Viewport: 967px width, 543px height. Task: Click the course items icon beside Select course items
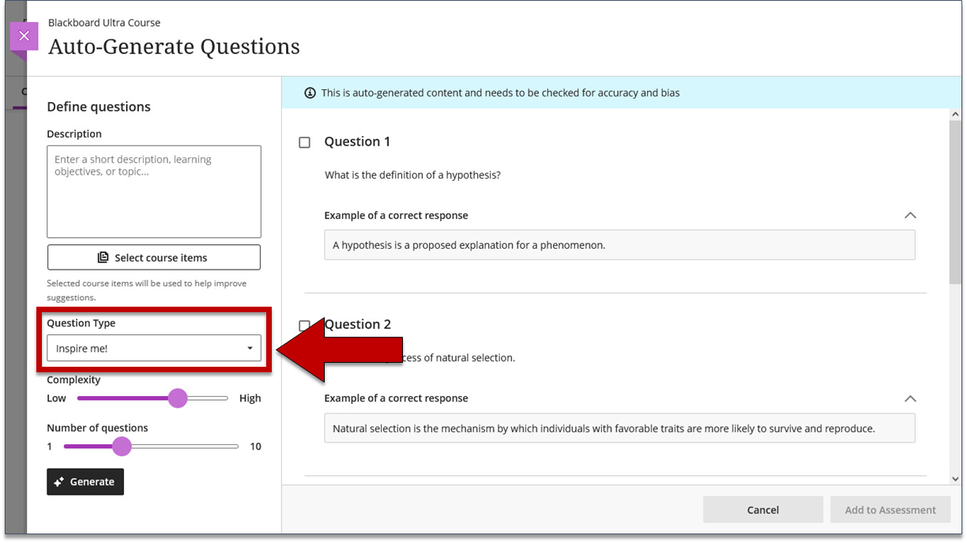103,258
